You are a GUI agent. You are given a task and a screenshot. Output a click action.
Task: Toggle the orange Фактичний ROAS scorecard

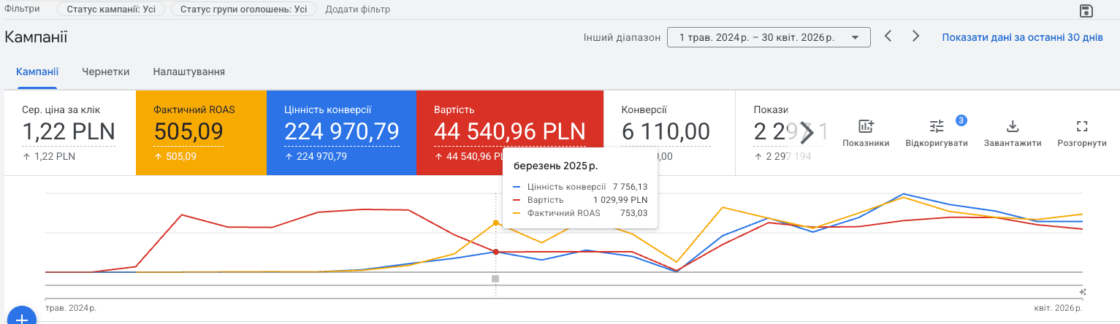(x=201, y=133)
